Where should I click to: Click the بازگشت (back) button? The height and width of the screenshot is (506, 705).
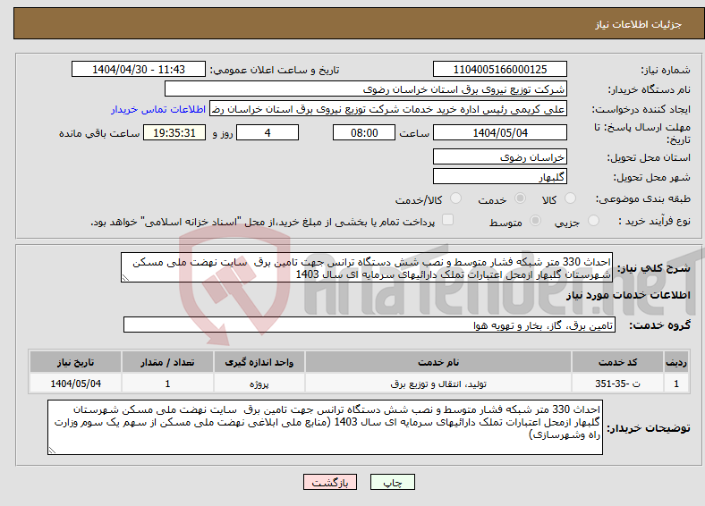coord(330,482)
